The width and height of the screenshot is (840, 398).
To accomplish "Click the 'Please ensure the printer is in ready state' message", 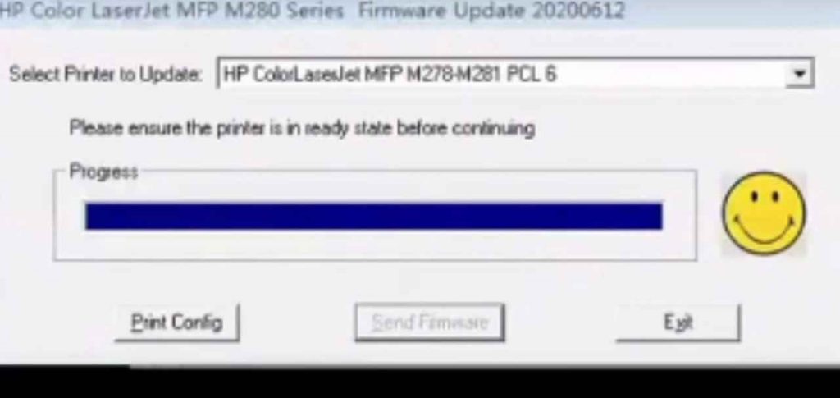I will [x=302, y=129].
